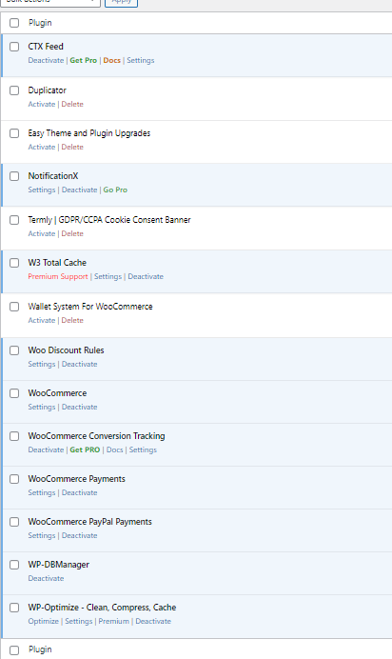Image resolution: width=392 pixels, height=659 pixels.
Task: Activate Wallet System For WooCommerce
Action: pos(42,320)
